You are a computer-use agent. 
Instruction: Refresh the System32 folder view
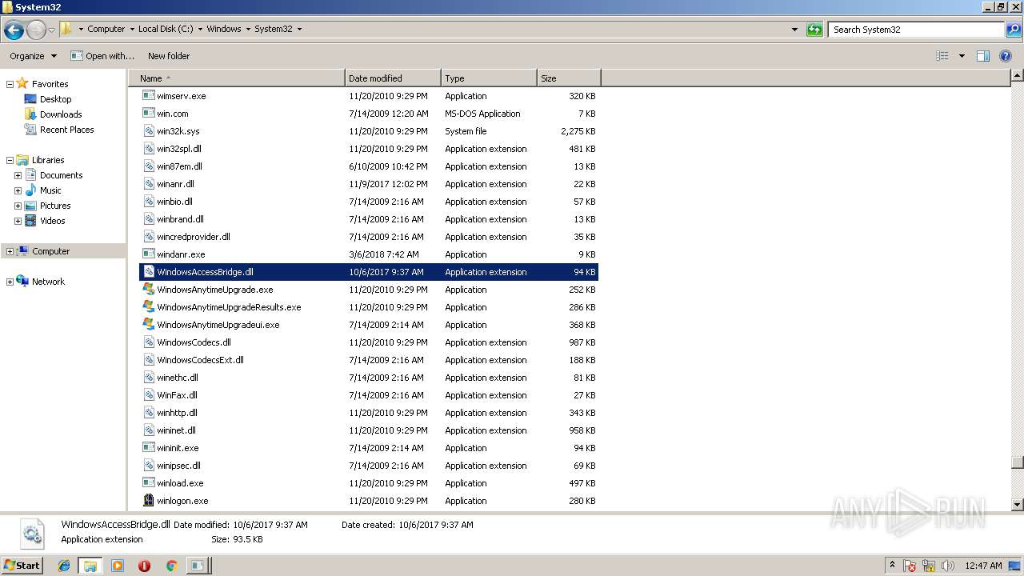[x=814, y=30]
